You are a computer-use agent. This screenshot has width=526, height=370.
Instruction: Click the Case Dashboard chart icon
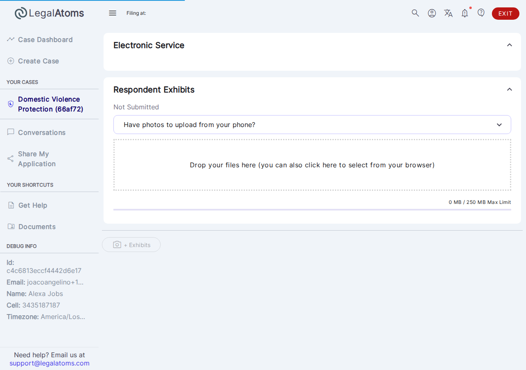point(11,39)
